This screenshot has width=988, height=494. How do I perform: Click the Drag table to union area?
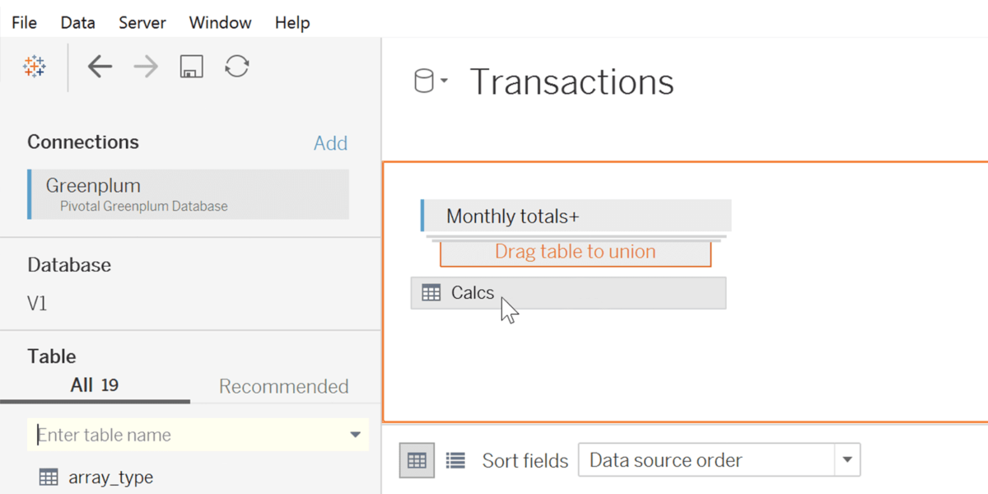[x=576, y=252]
